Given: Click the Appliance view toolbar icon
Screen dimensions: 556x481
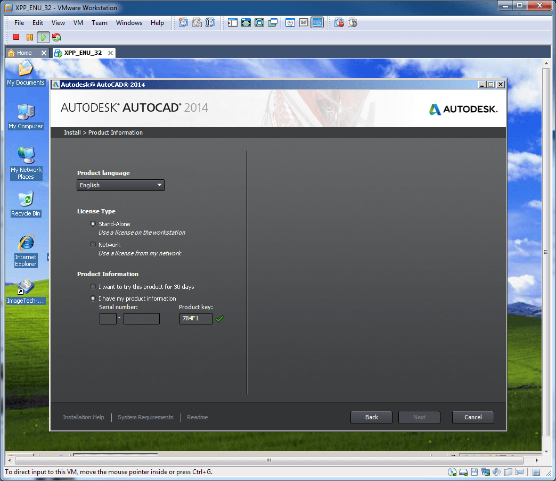Looking at the screenshot, I should [x=304, y=23].
